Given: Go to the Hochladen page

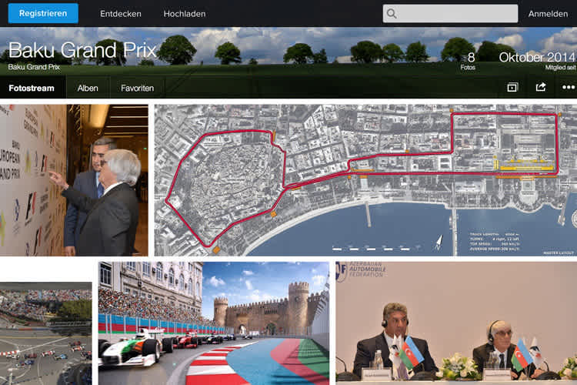Looking at the screenshot, I should [184, 14].
